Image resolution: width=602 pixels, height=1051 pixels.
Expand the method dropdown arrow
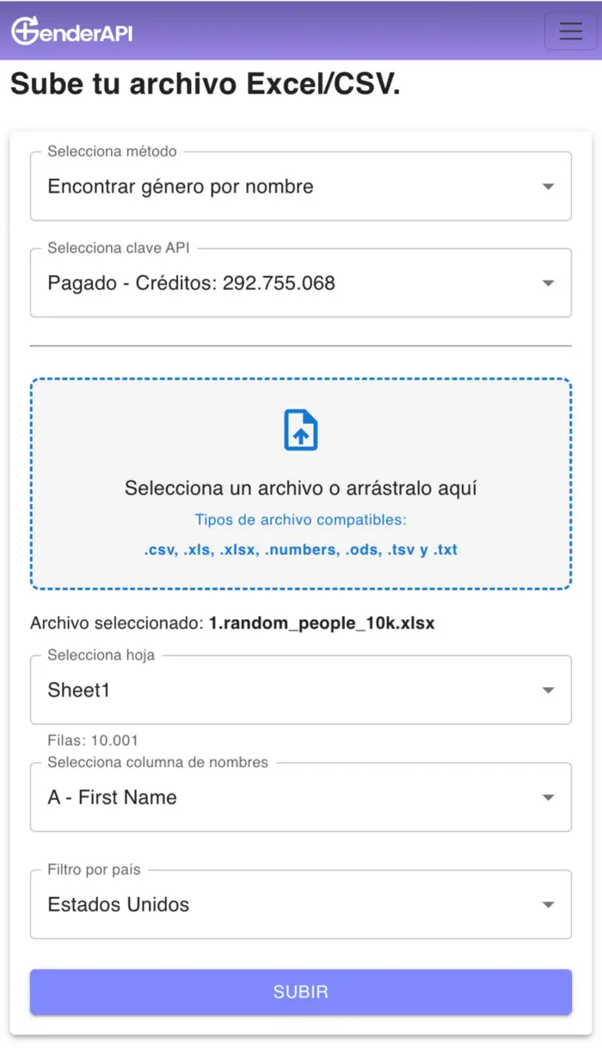(548, 187)
